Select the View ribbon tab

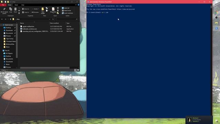(x=23, y=5)
